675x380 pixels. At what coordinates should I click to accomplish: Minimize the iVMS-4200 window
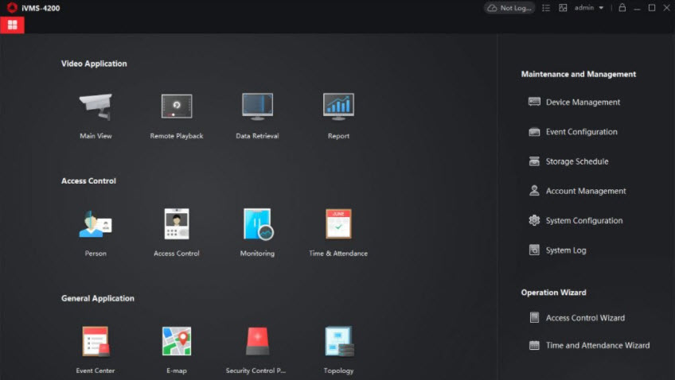[x=637, y=8]
